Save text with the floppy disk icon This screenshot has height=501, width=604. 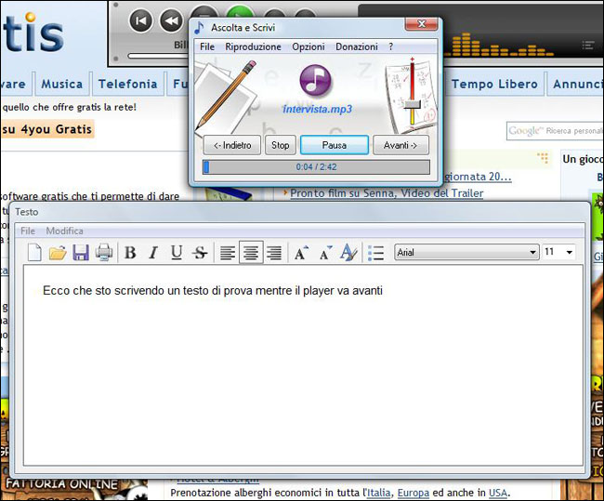[x=81, y=253]
